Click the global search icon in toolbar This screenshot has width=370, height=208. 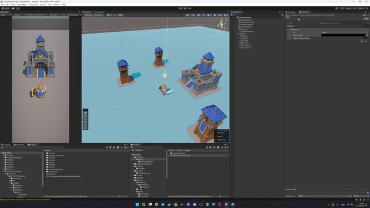pos(342,9)
